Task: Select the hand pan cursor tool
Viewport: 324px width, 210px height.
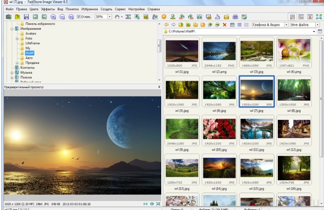Action: point(117,17)
